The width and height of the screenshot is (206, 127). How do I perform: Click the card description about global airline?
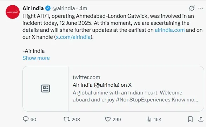pyautogui.click(x=135, y=96)
